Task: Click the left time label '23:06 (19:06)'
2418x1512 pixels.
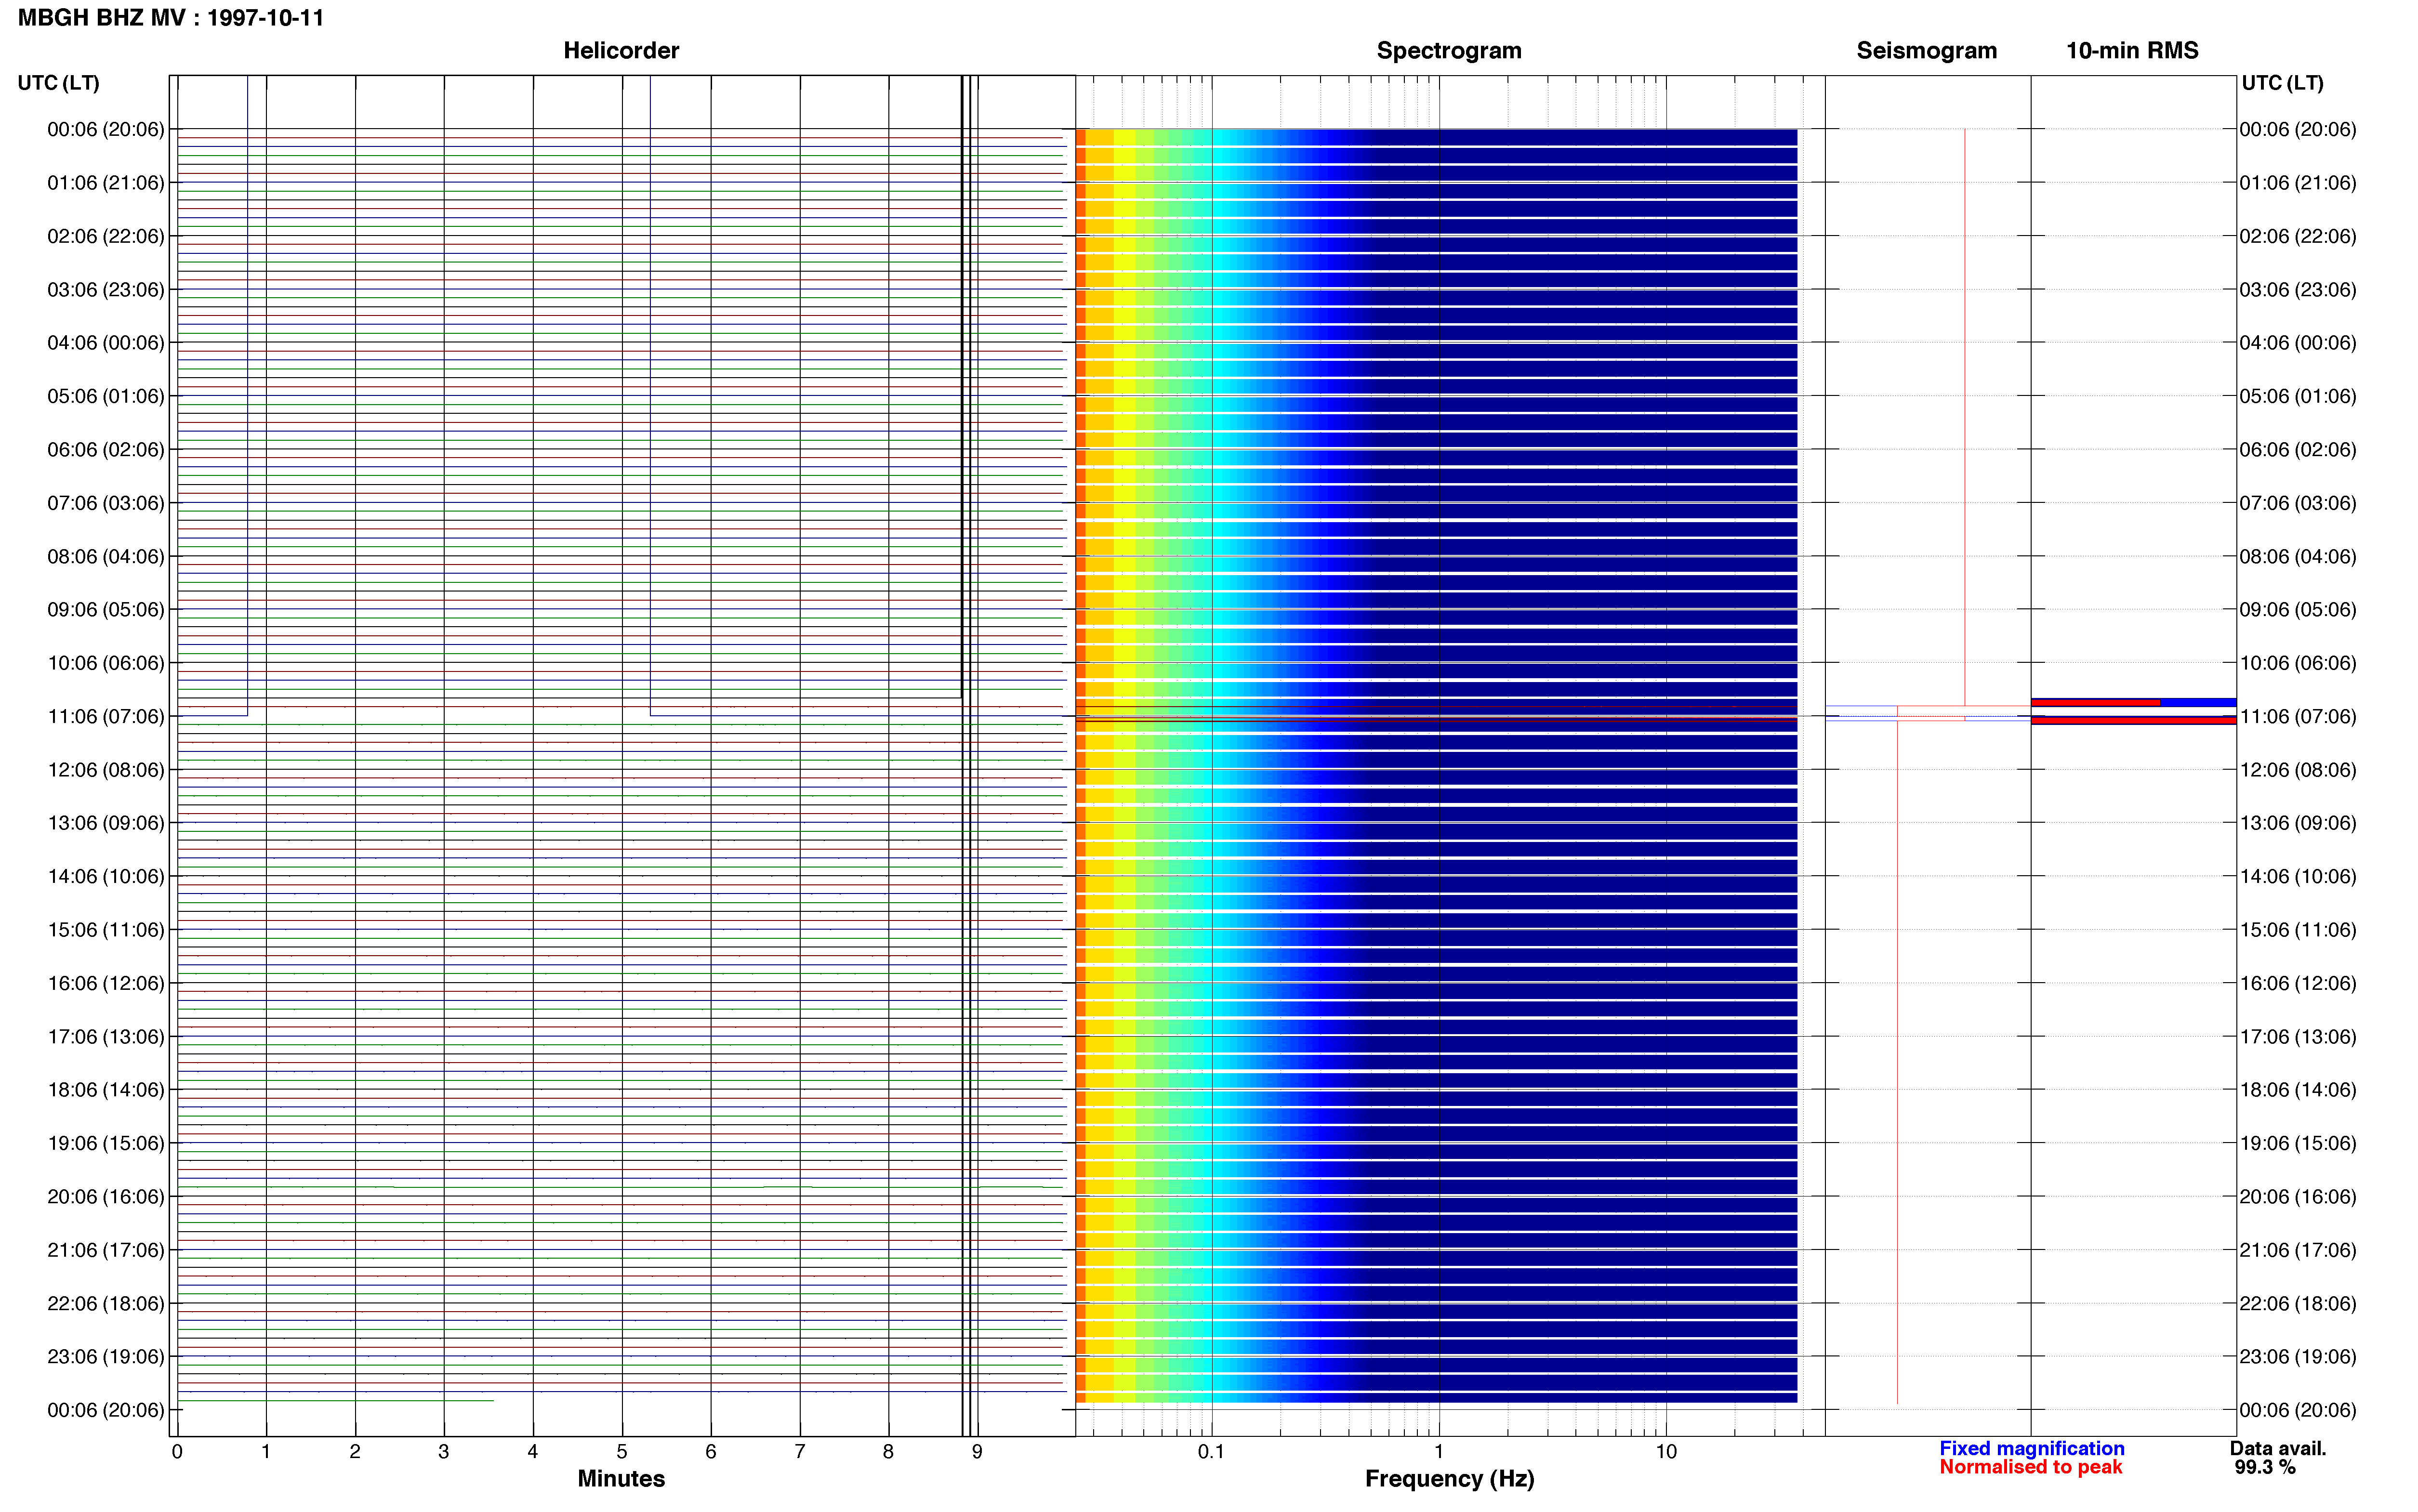Action: pyautogui.click(x=106, y=1356)
